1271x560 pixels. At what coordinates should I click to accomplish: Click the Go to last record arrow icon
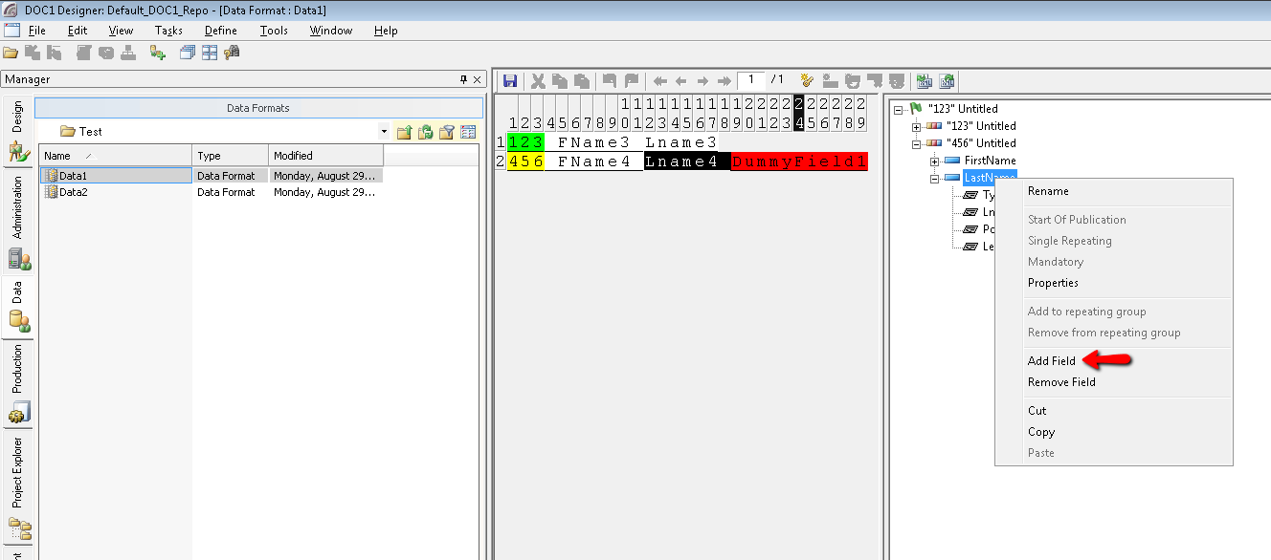click(x=726, y=80)
